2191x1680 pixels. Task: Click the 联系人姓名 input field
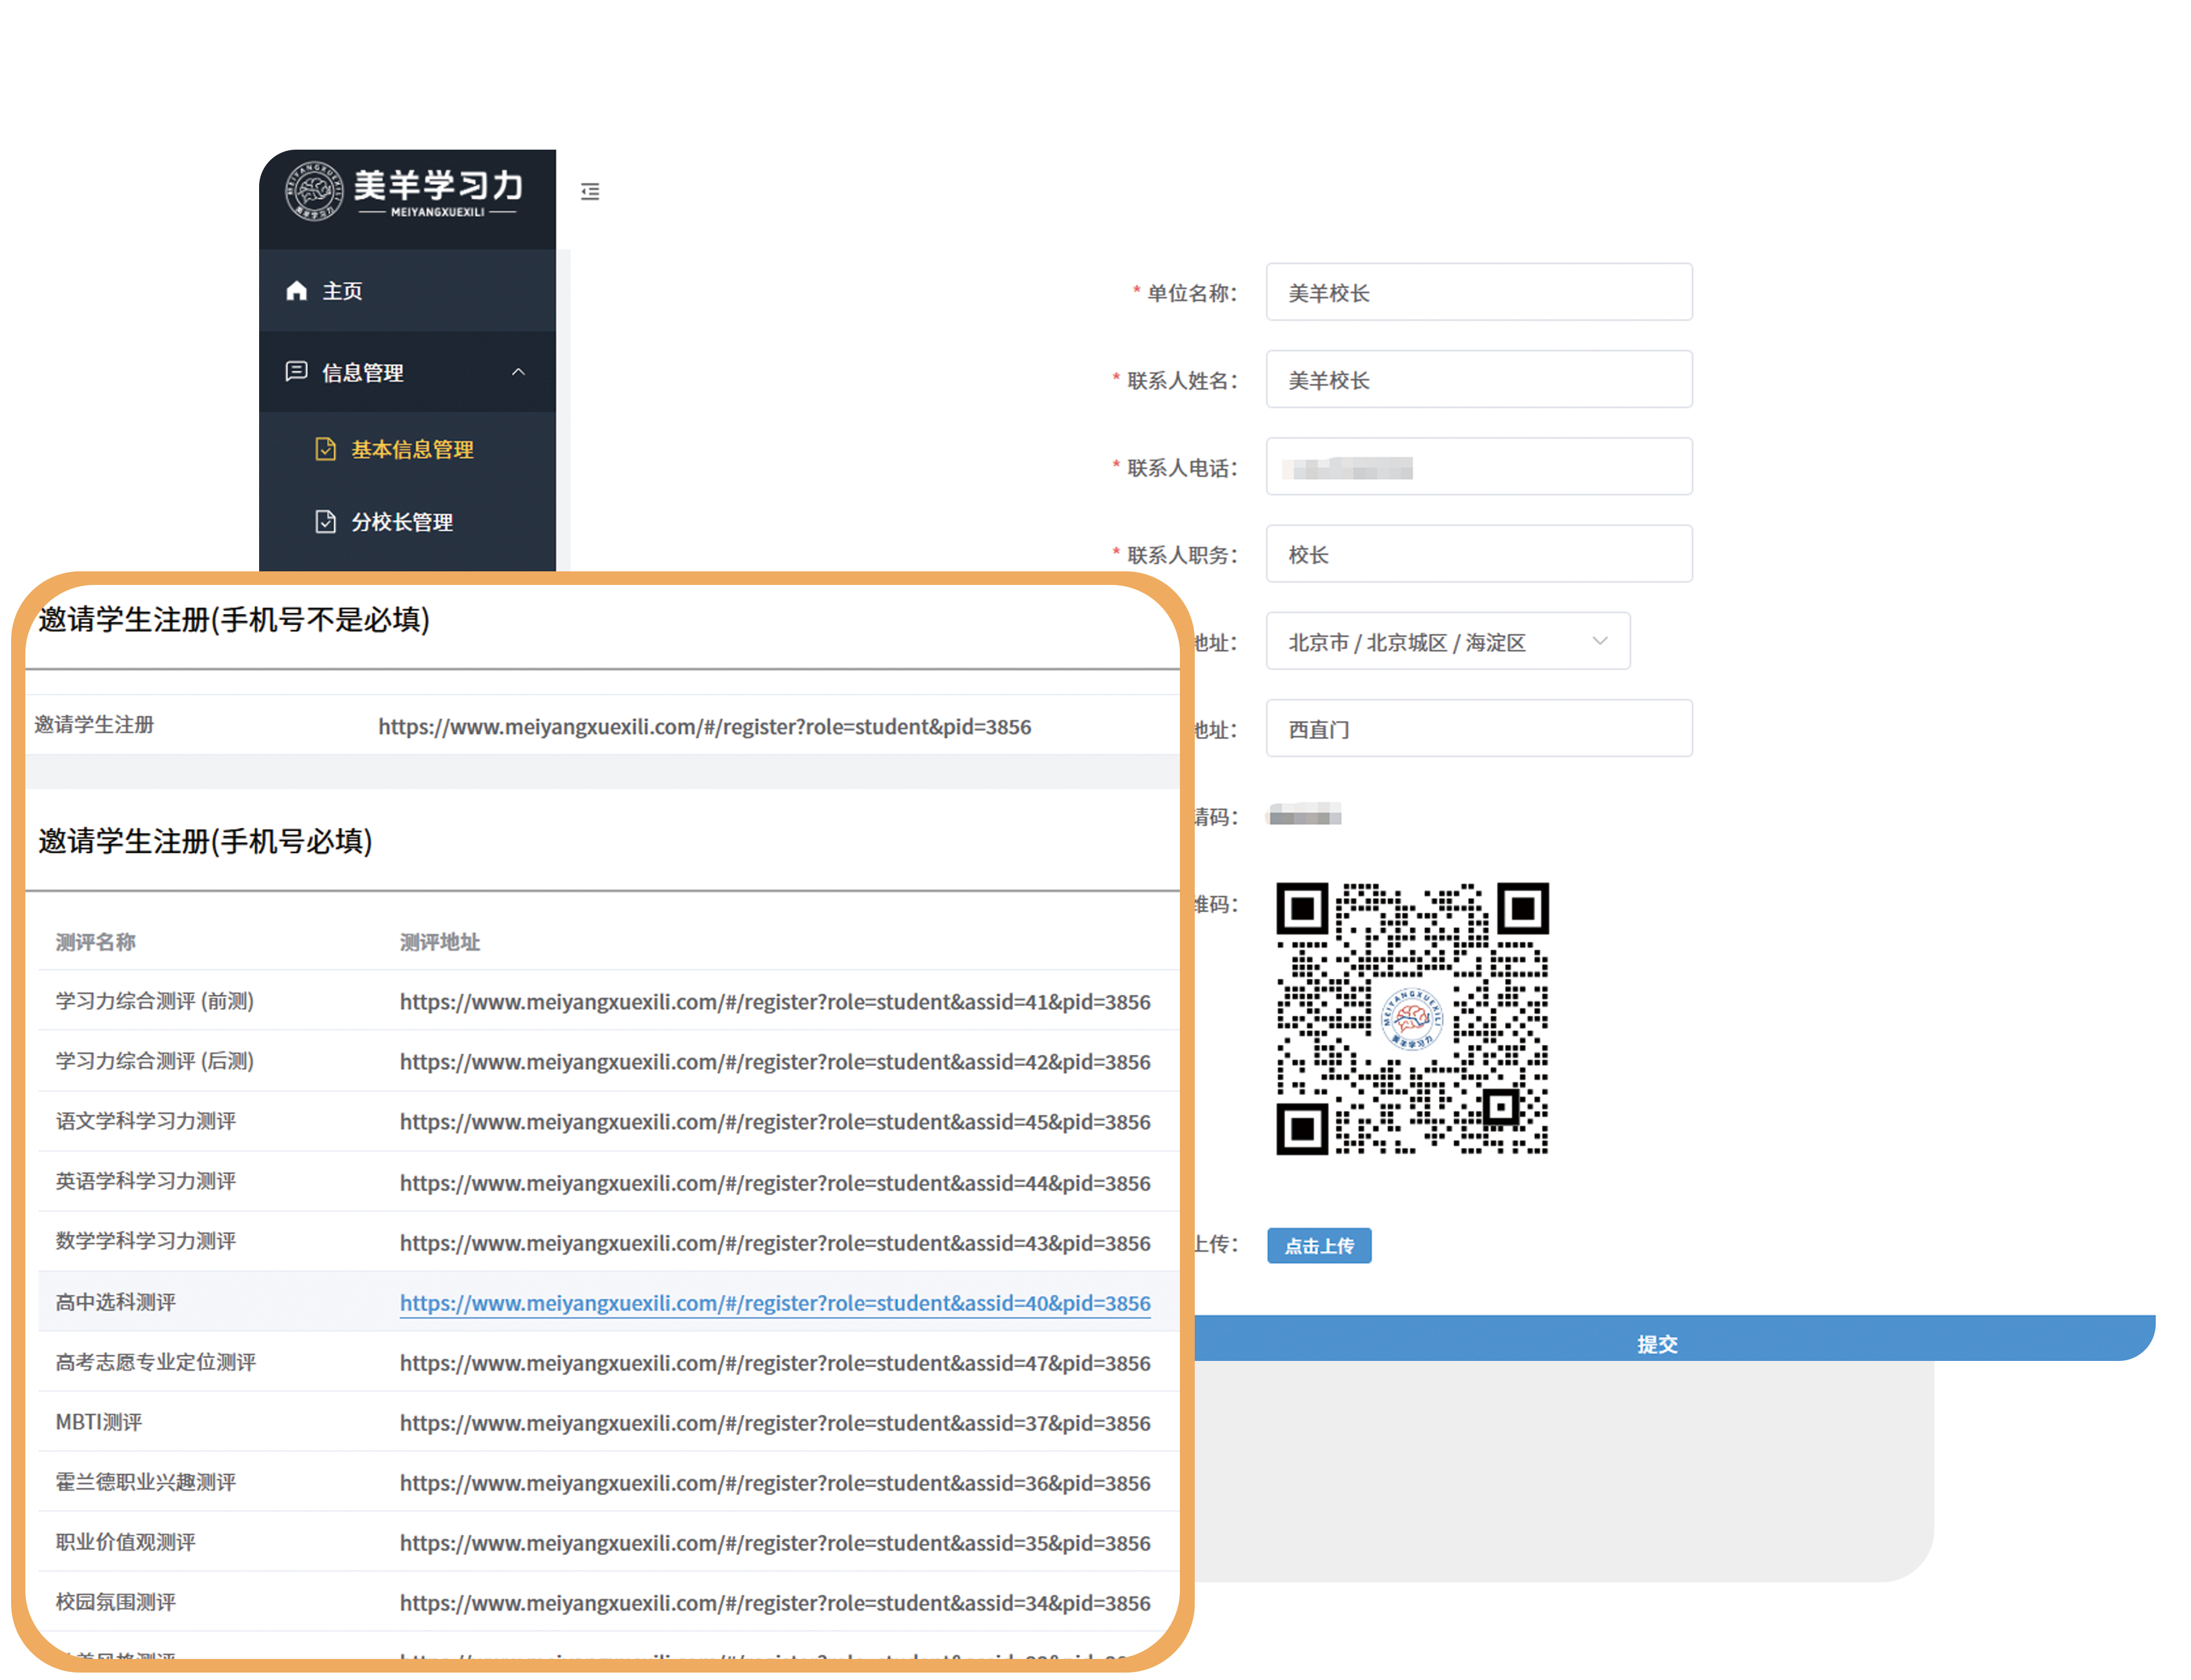[1478, 380]
